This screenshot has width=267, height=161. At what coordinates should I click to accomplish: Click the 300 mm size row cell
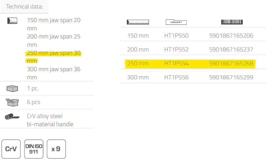138,77
